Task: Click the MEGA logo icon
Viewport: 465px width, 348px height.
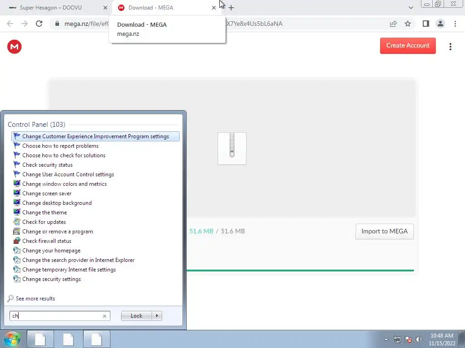Action: (14, 47)
